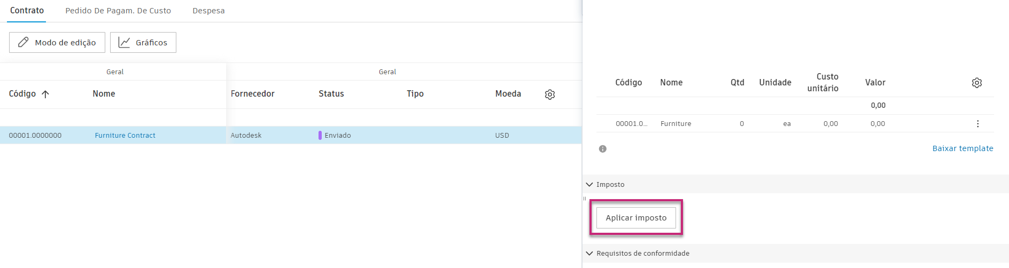
Task: Open the Pedido De Pagam. De Custo tab
Action: tap(118, 11)
